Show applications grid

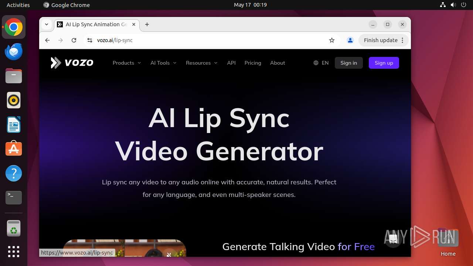coord(14,252)
